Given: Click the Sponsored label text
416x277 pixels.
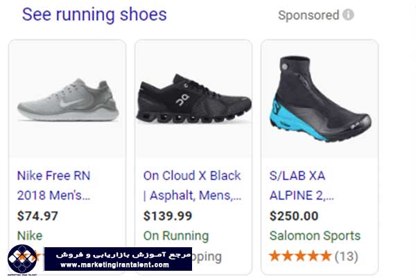Looking at the screenshot, I should tap(309, 15).
